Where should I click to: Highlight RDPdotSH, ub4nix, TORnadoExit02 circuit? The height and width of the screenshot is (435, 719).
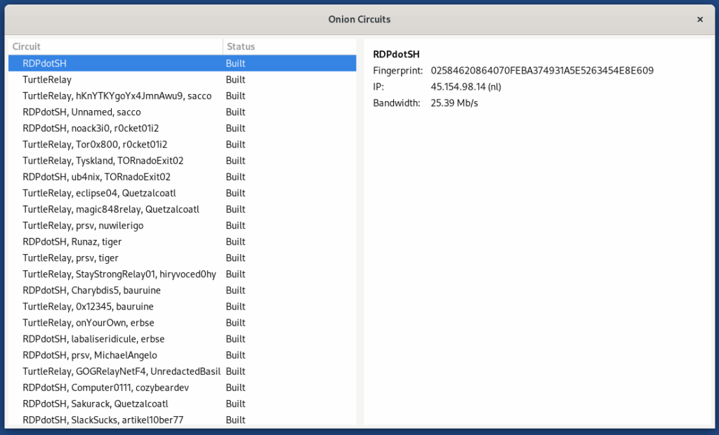point(96,177)
